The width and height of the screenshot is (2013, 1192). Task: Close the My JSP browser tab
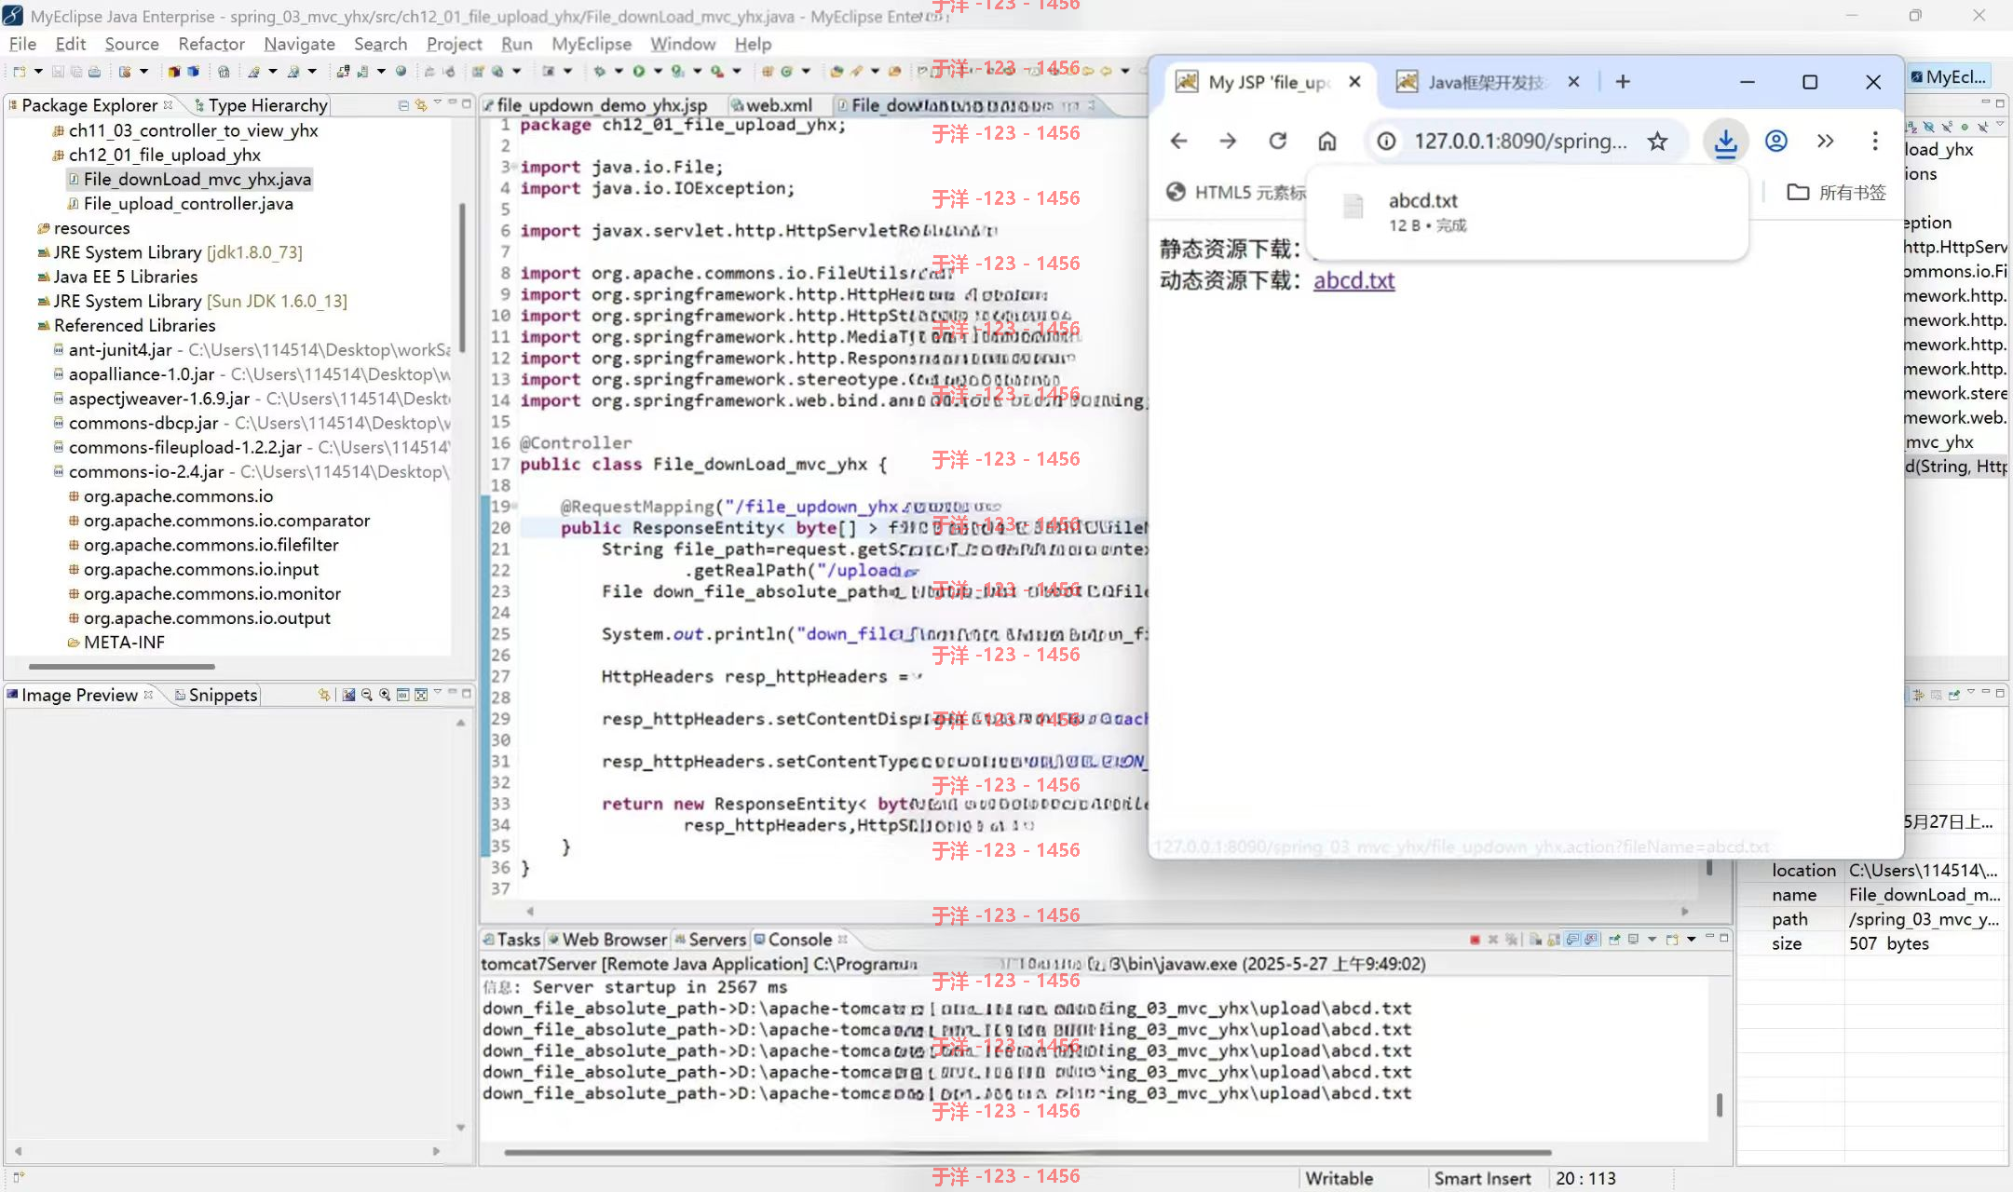pyautogui.click(x=1354, y=82)
